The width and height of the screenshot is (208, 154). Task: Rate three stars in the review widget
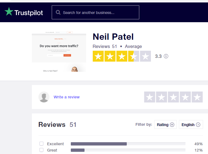173,97
